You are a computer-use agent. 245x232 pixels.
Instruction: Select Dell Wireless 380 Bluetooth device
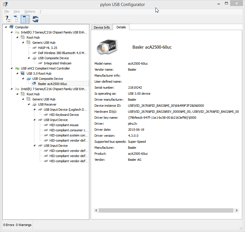click(x=62, y=53)
